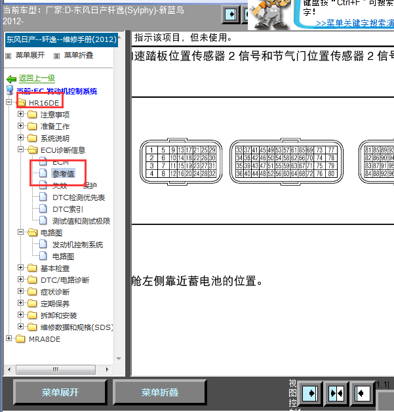Click the 注意事项 folder icon
This screenshot has height=412, width=394.
(32, 115)
